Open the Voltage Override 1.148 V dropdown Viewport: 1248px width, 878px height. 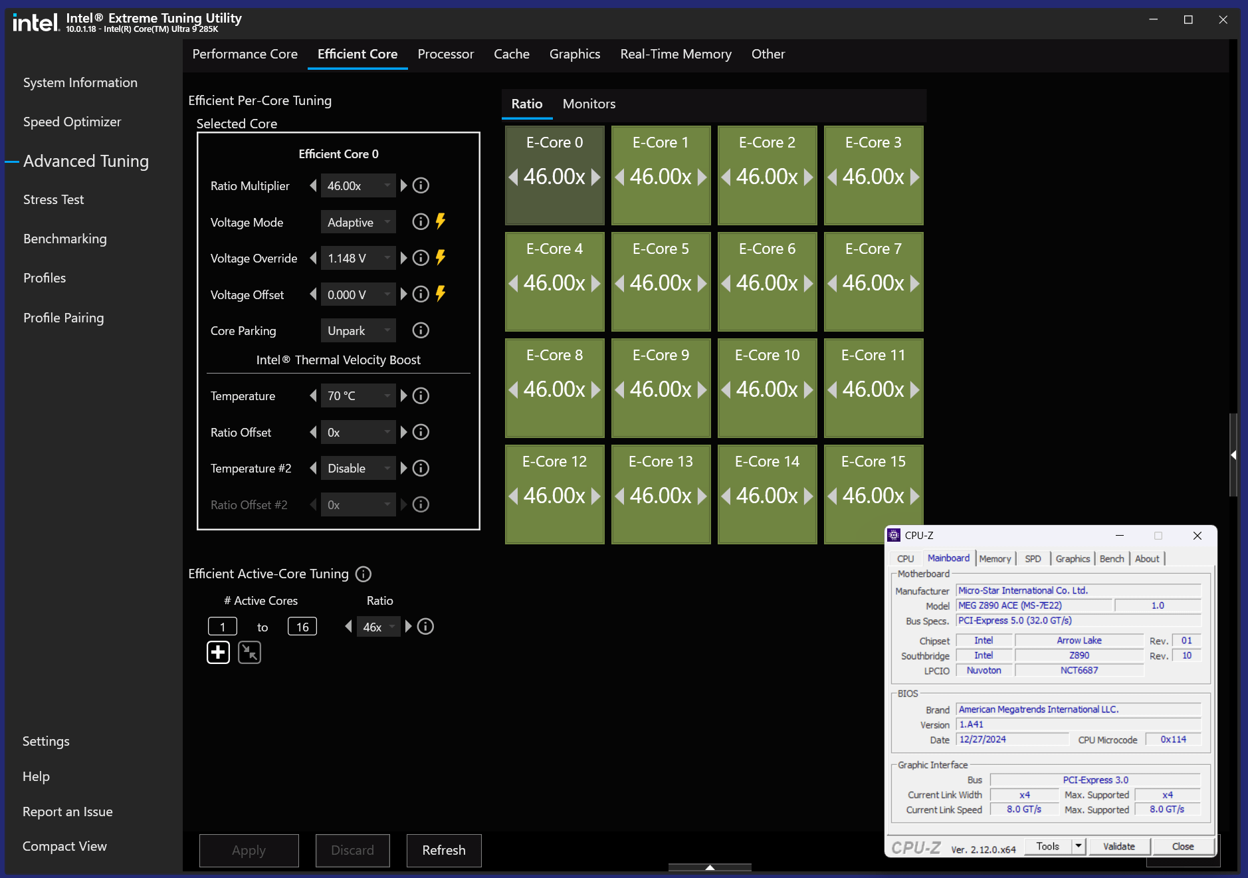tap(358, 258)
